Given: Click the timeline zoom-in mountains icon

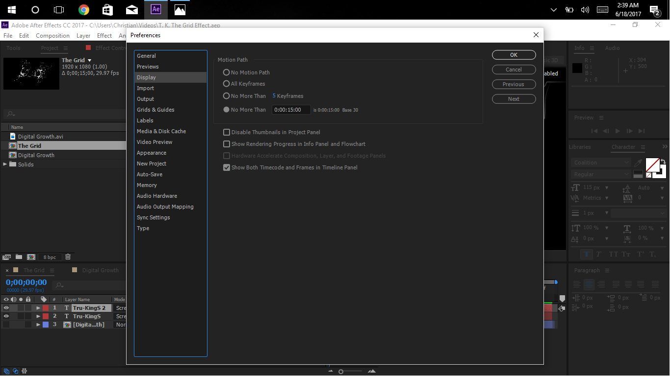Looking at the screenshot, I should click(x=372, y=372).
